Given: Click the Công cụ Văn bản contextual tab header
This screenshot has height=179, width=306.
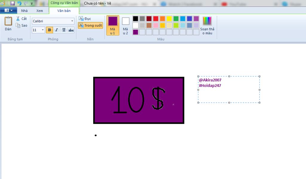Looking at the screenshot, I should point(64,3).
